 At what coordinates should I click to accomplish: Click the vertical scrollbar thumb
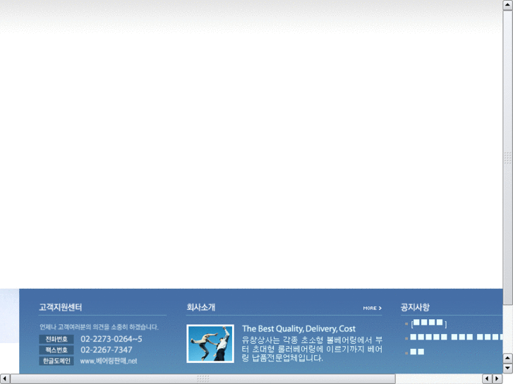pyautogui.click(x=508, y=158)
